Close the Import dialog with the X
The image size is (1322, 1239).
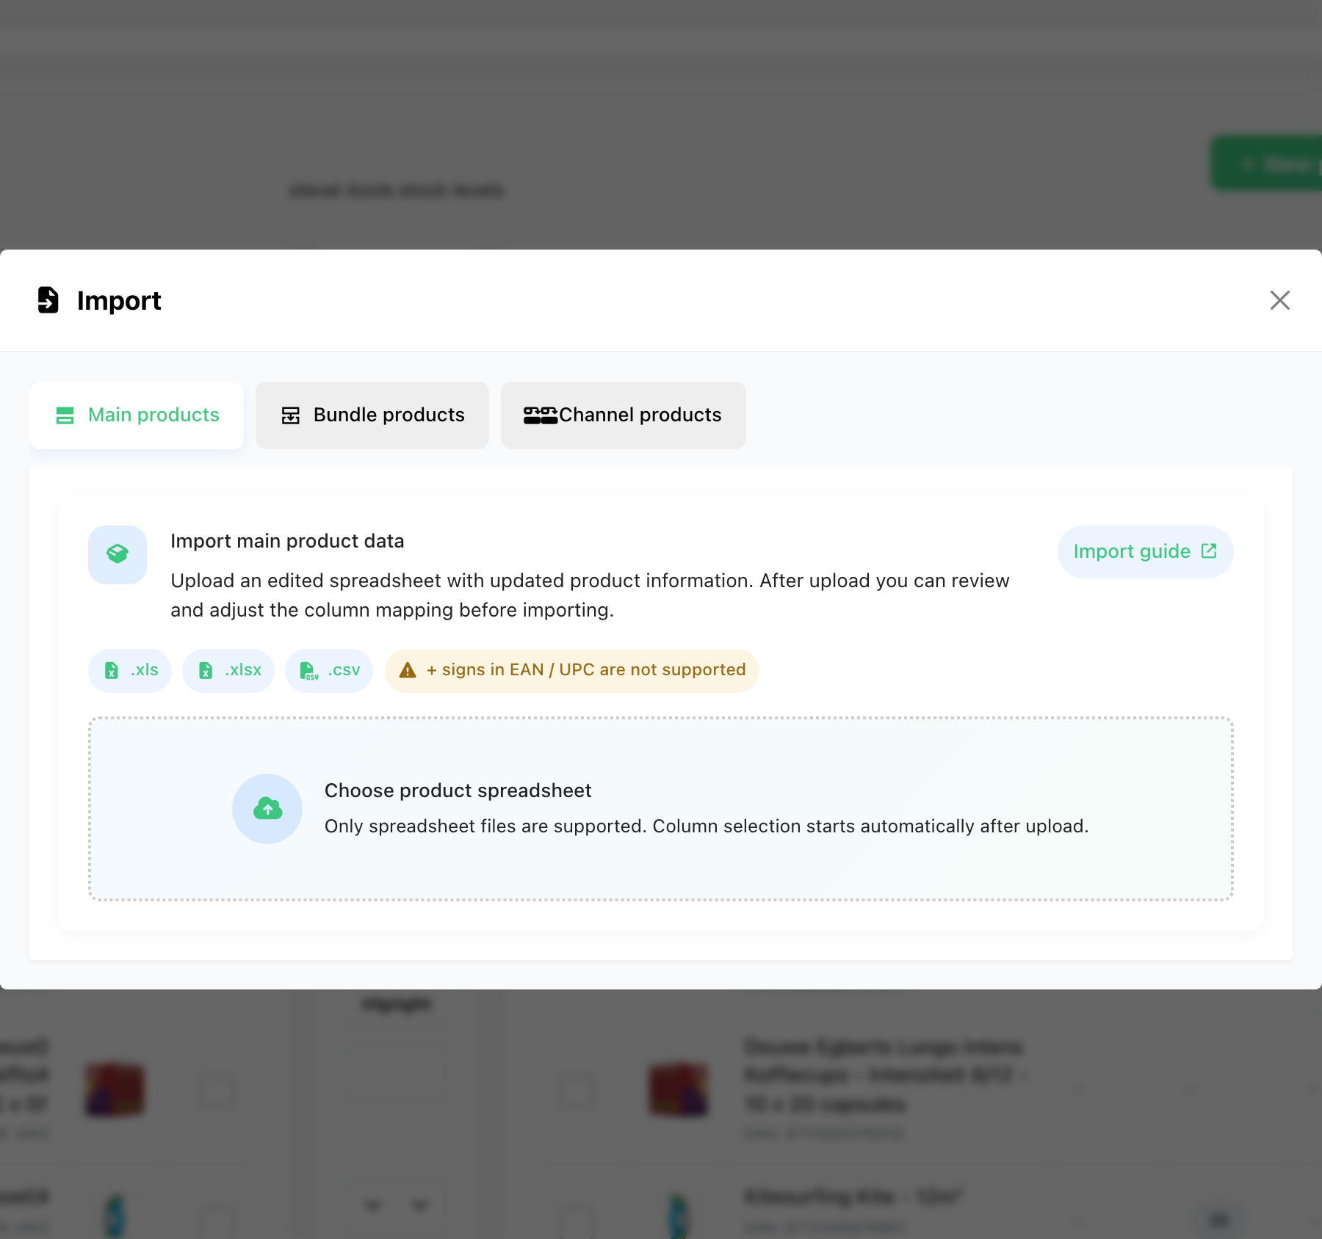pos(1280,300)
